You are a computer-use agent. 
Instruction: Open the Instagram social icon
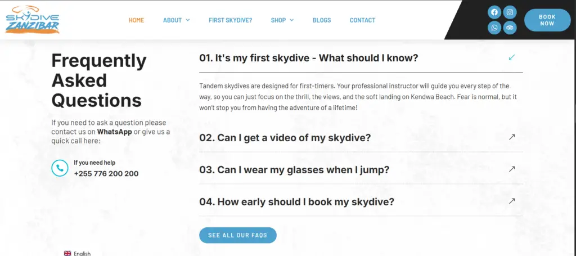click(x=510, y=12)
